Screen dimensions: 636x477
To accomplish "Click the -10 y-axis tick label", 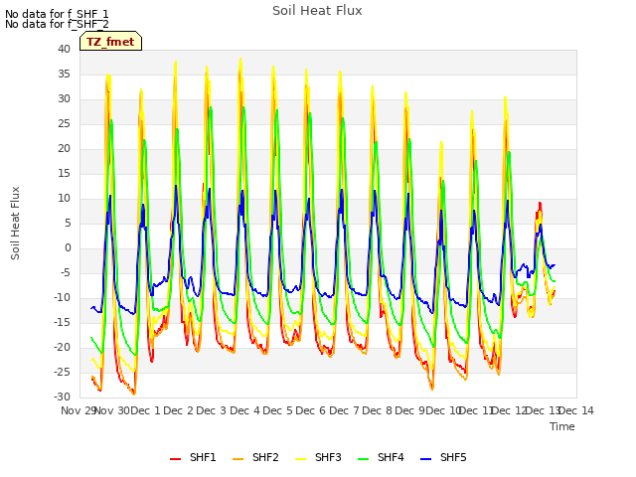I will point(62,298).
